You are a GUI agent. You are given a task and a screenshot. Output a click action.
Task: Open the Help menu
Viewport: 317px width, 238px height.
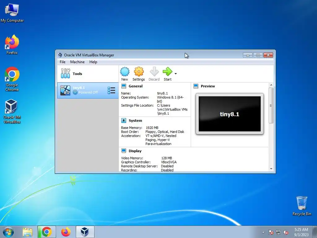pos(93,62)
